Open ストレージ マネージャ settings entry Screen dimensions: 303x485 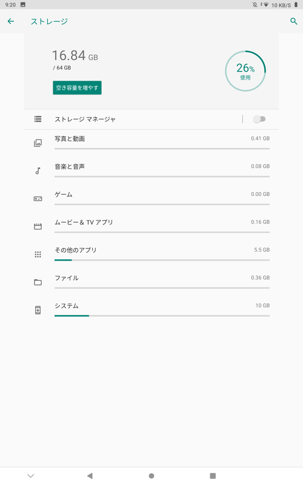coord(133,119)
